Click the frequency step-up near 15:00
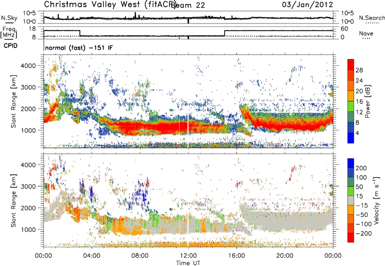Screen dimensions: 385x266 (x=225, y=33)
